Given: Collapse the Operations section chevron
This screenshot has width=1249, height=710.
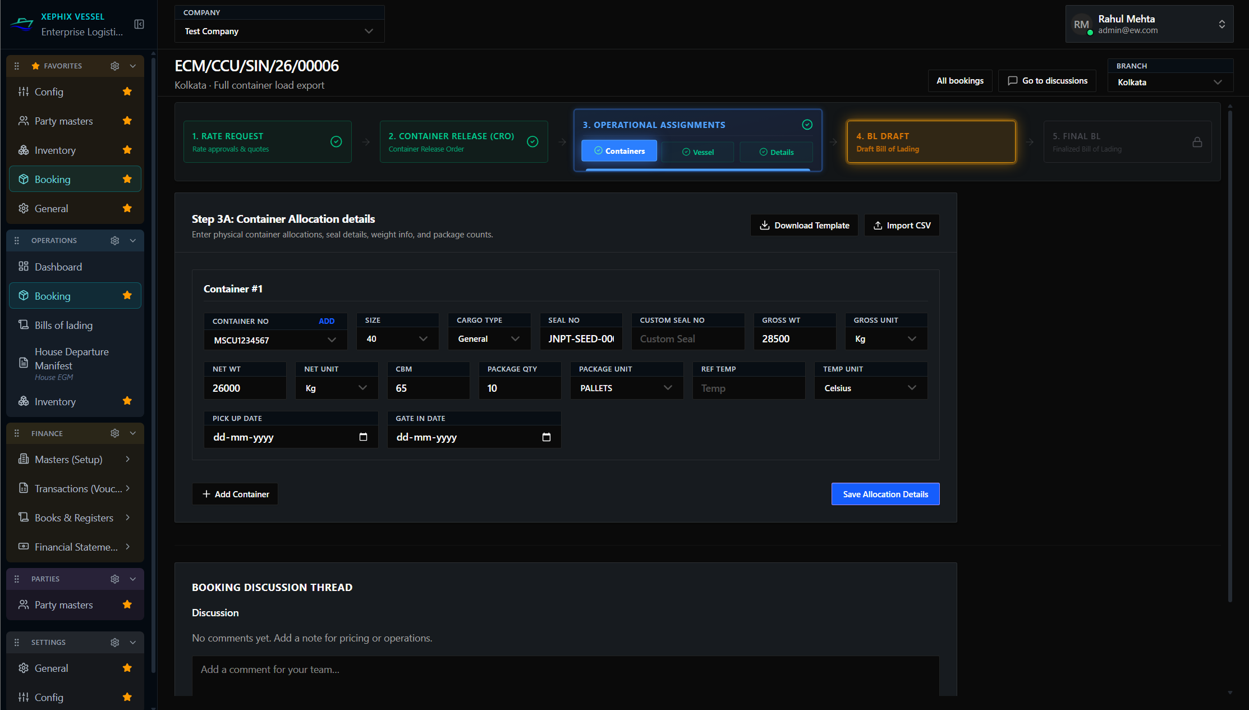Looking at the screenshot, I should pos(133,241).
